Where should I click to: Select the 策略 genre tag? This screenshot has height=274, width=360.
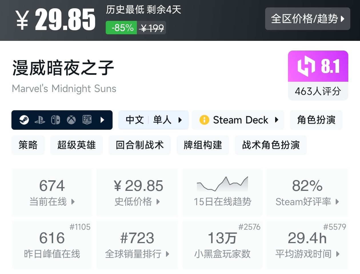point(28,145)
